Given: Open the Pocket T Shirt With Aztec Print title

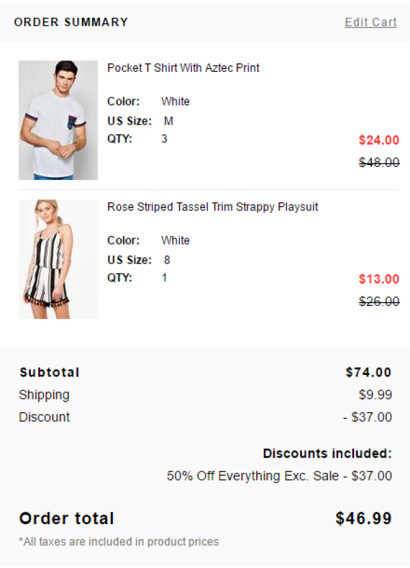Looking at the screenshot, I should pos(183,68).
